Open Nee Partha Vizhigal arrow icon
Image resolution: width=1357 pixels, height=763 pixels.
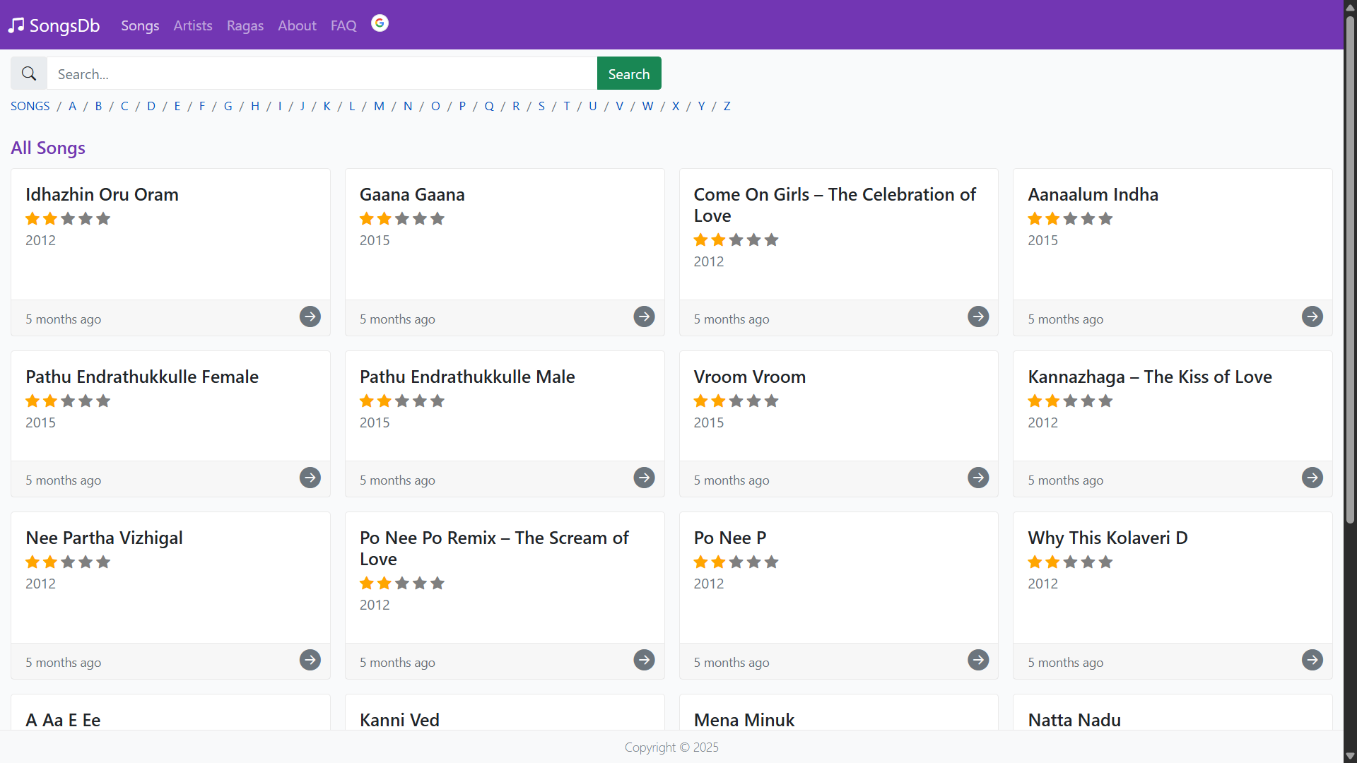click(x=310, y=660)
